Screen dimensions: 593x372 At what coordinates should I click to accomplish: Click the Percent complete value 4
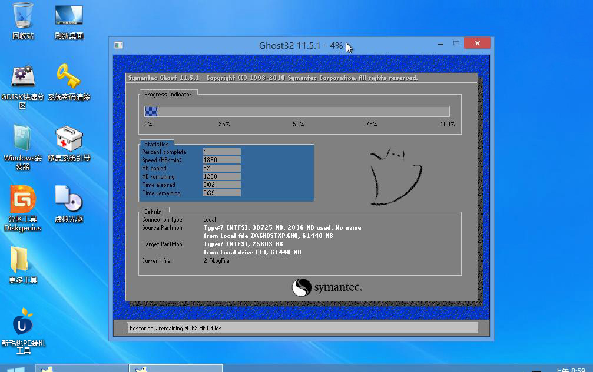pos(221,152)
